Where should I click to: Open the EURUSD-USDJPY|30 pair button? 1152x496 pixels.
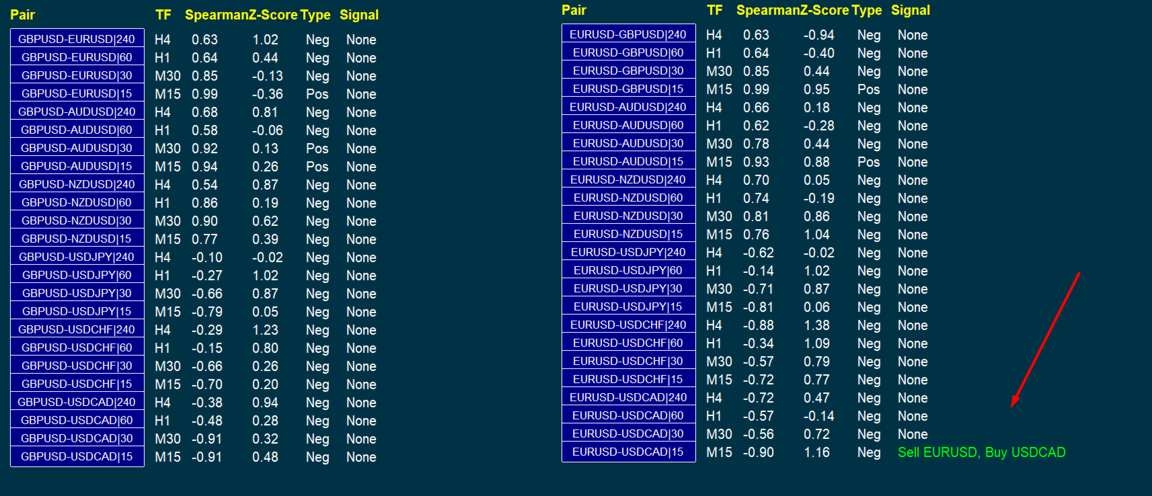pos(628,288)
